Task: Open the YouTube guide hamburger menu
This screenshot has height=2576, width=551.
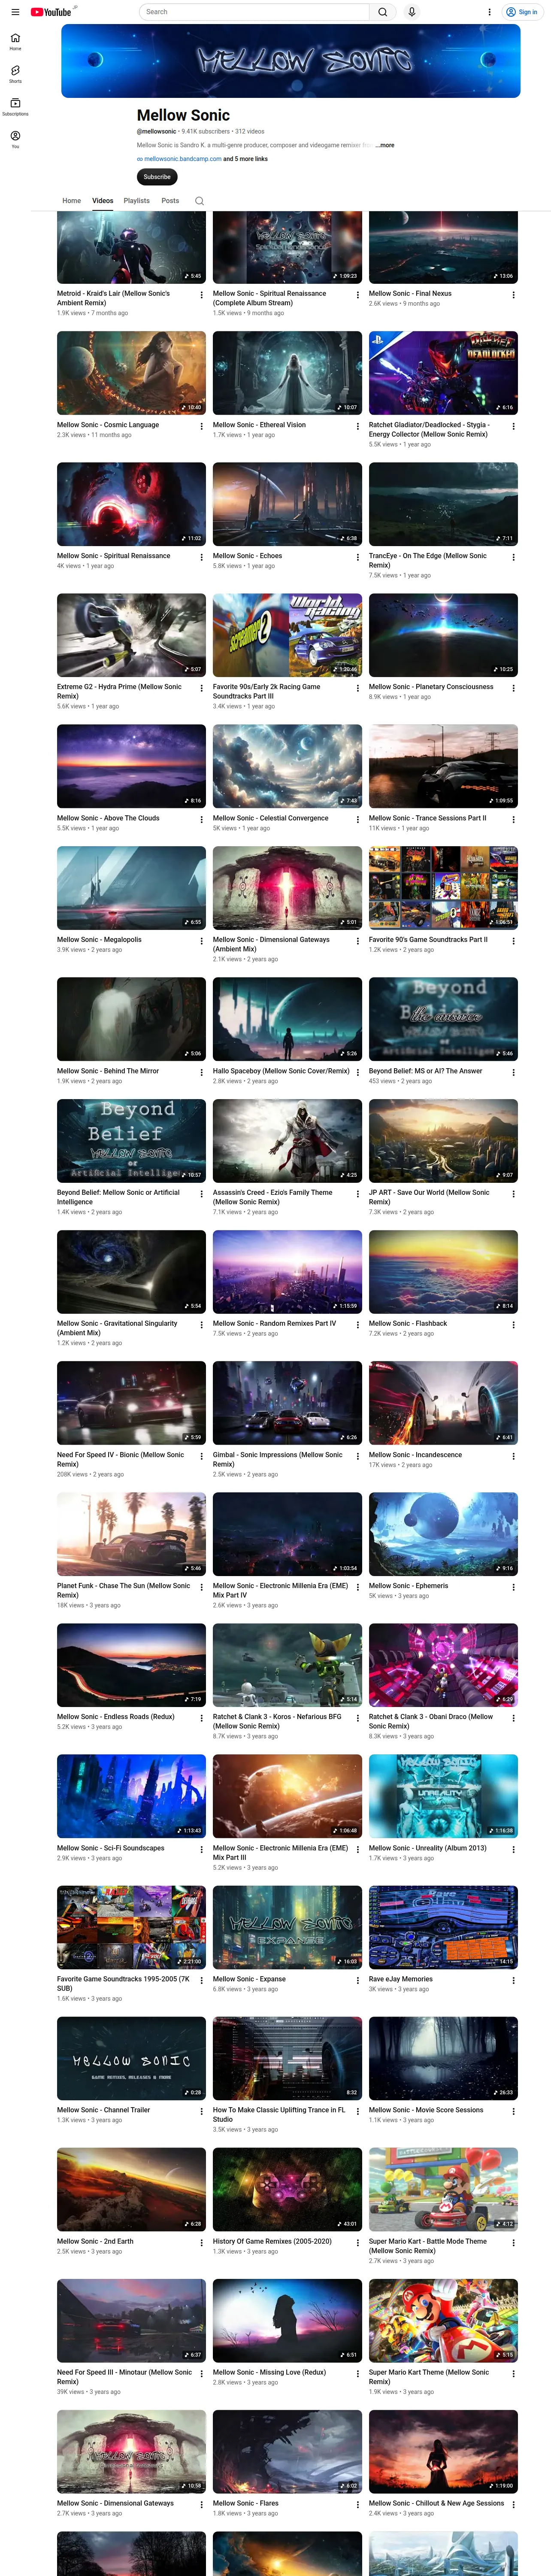Action: pyautogui.click(x=15, y=12)
